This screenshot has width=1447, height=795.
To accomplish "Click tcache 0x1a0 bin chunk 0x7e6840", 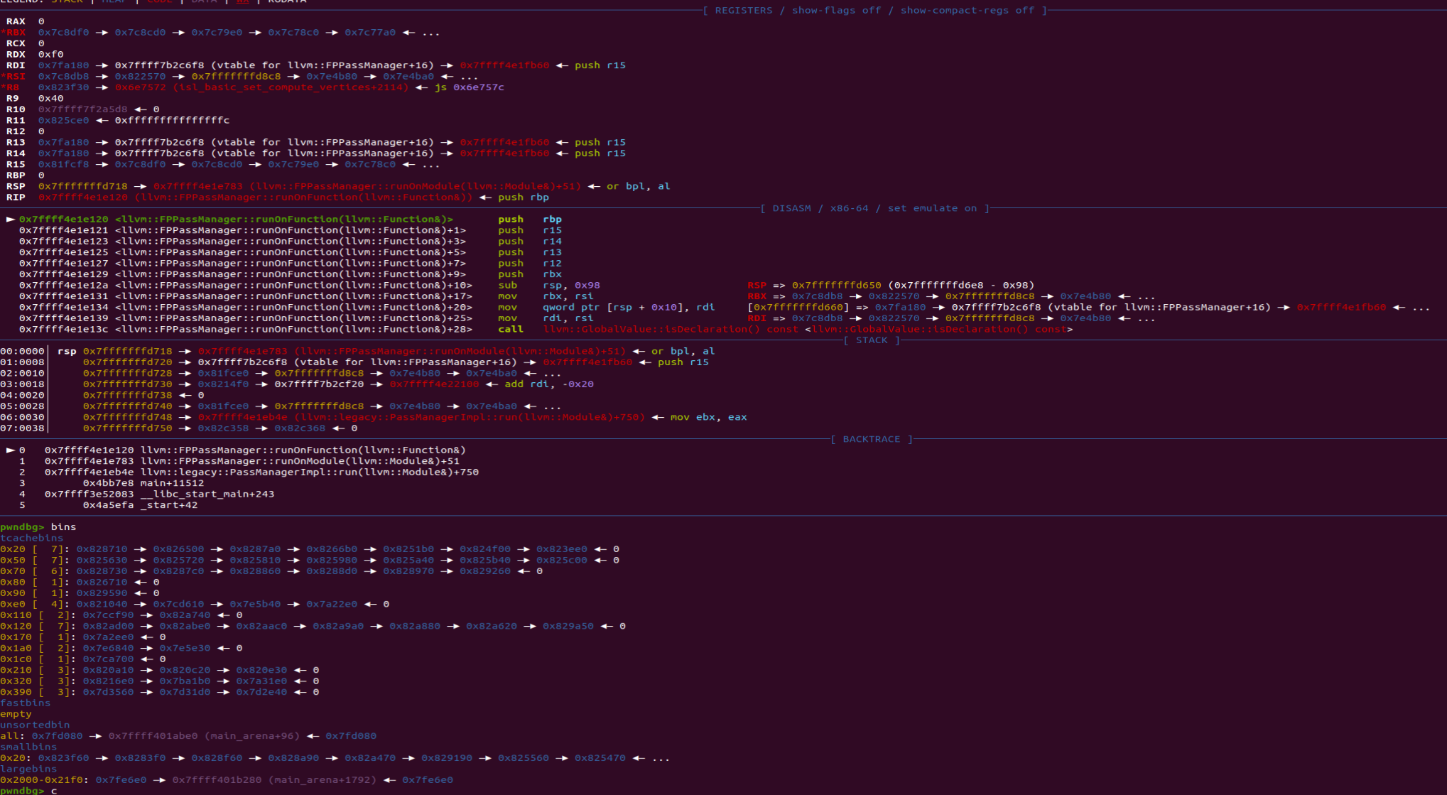I will point(109,649).
